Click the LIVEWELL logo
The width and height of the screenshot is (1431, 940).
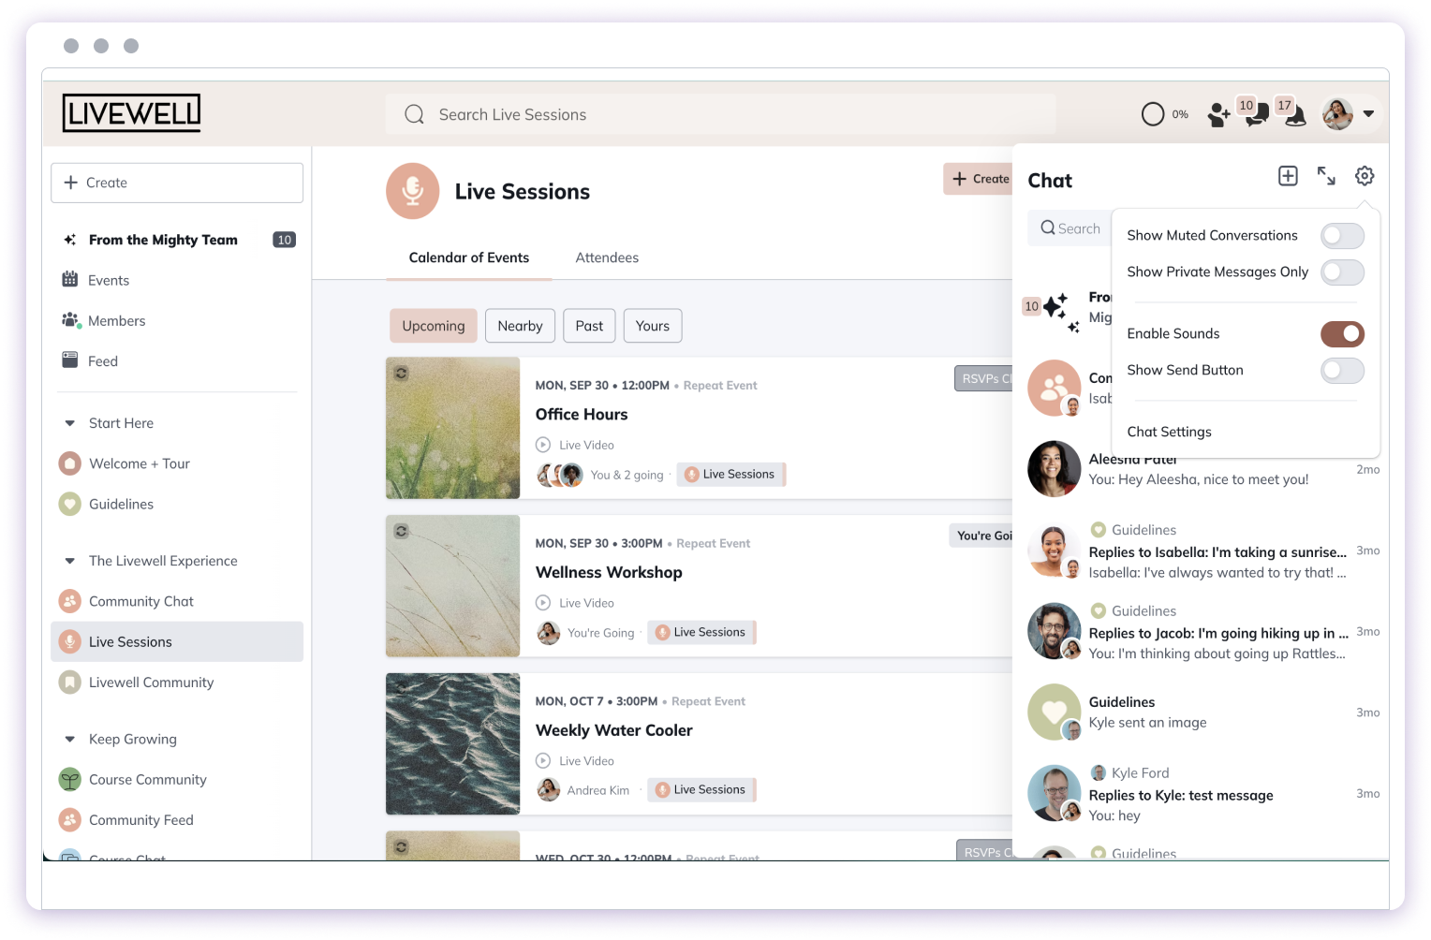point(131,113)
